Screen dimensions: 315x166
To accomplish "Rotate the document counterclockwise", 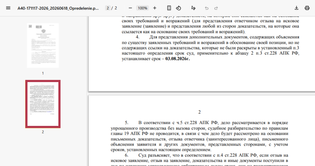I will (x=178, y=8).
